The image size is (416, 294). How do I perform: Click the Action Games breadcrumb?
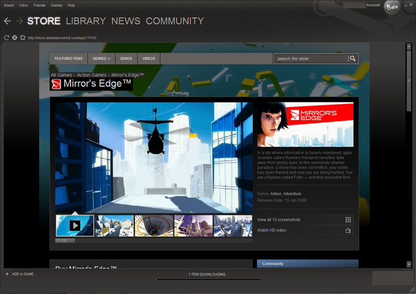(92, 75)
